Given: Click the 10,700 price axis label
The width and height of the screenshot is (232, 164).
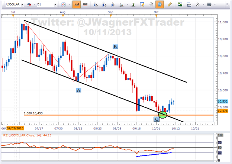Looking at the screenshot, I should [x=223, y=73].
